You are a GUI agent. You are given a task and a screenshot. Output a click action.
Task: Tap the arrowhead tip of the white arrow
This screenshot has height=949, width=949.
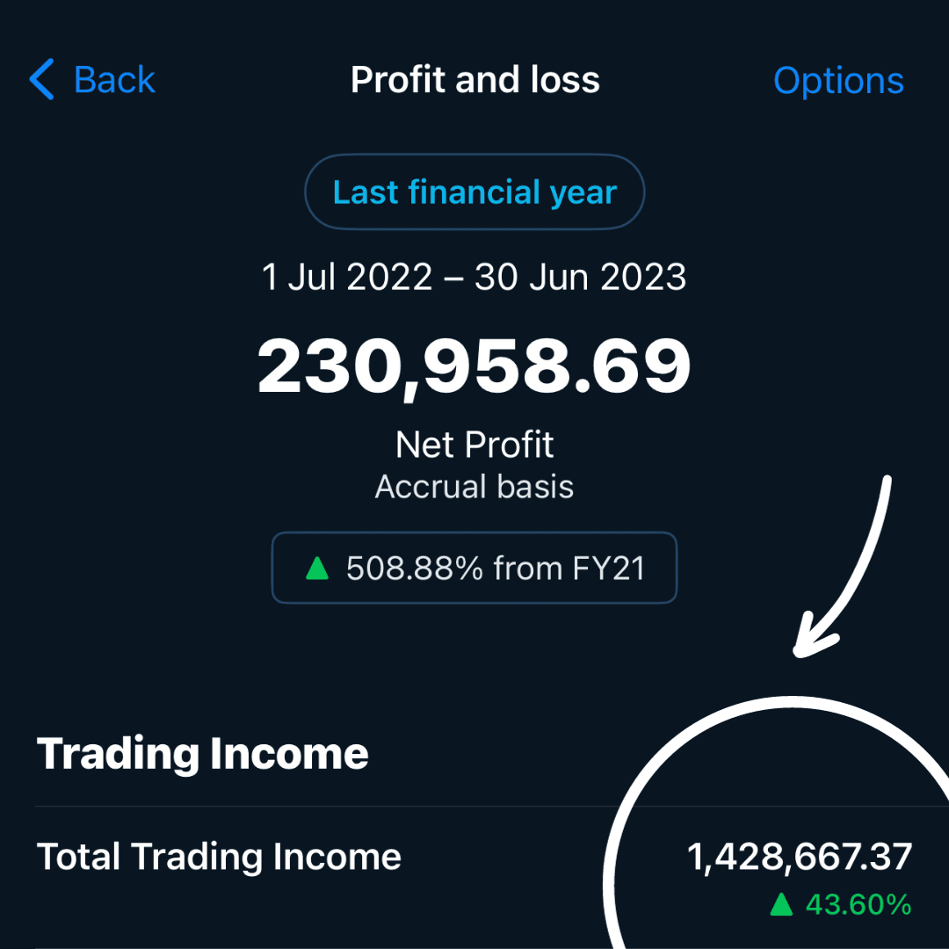click(x=798, y=652)
